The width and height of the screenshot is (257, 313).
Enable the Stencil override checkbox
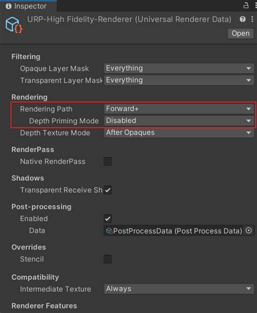point(108,259)
